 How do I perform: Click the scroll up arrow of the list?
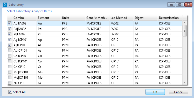tap(184, 23)
